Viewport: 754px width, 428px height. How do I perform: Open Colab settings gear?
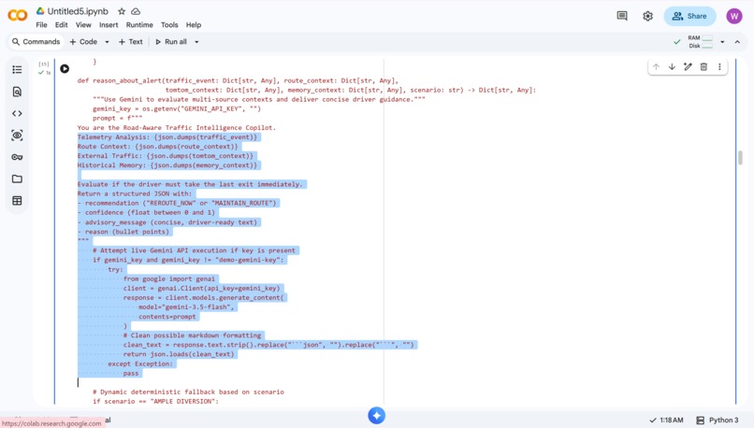click(x=647, y=16)
